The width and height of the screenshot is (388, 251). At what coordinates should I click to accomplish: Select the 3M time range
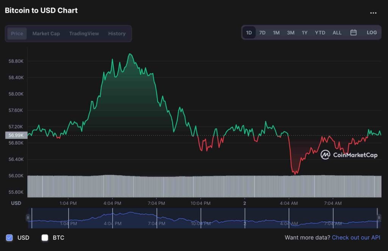pyautogui.click(x=290, y=33)
